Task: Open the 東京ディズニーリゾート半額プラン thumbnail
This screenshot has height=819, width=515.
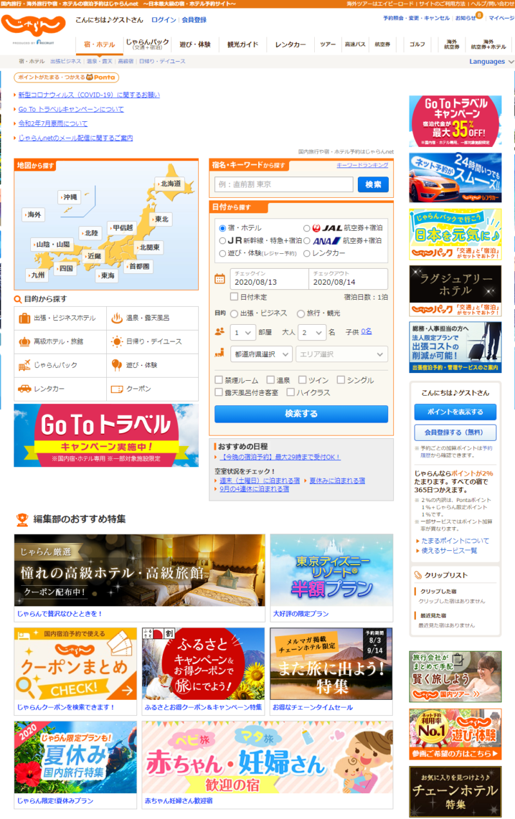Action: click(x=332, y=570)
